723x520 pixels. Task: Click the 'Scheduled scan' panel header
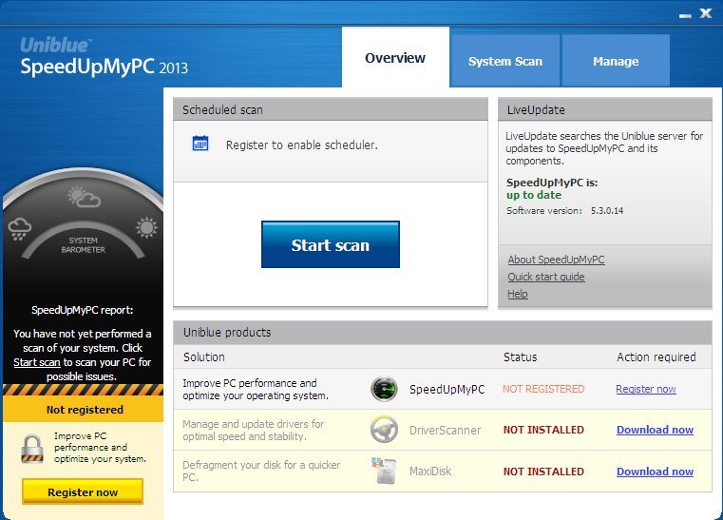(x=330, y=109)
